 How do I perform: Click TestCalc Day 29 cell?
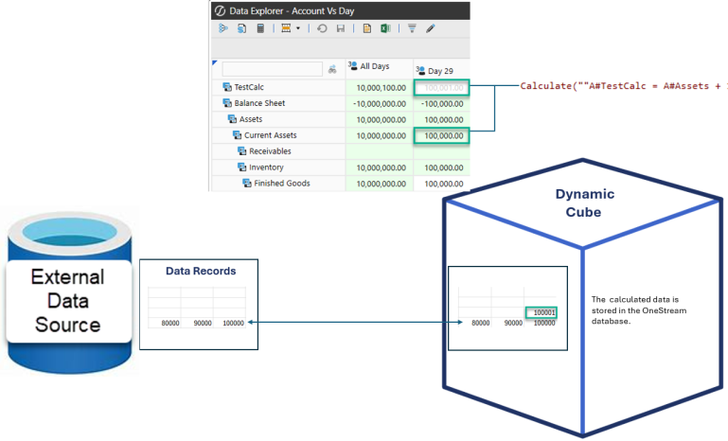point(440,87)
